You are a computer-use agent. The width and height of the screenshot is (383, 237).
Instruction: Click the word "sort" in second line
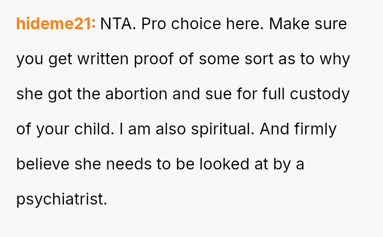click(x=259, y=59)
